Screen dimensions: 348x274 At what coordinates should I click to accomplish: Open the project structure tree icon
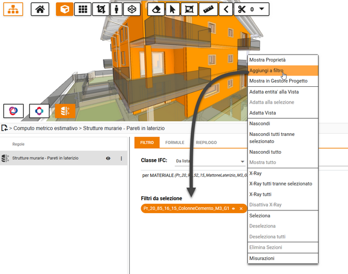tap(13, 9)
